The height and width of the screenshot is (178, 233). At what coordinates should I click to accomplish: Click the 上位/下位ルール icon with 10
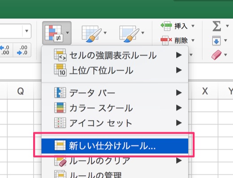(60, 70)
